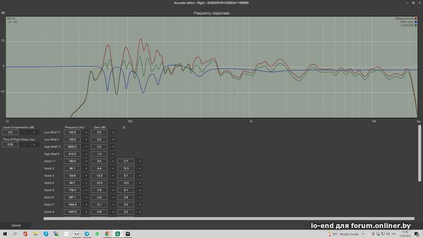Open Telegram from the taskbar

pos(87,234)
